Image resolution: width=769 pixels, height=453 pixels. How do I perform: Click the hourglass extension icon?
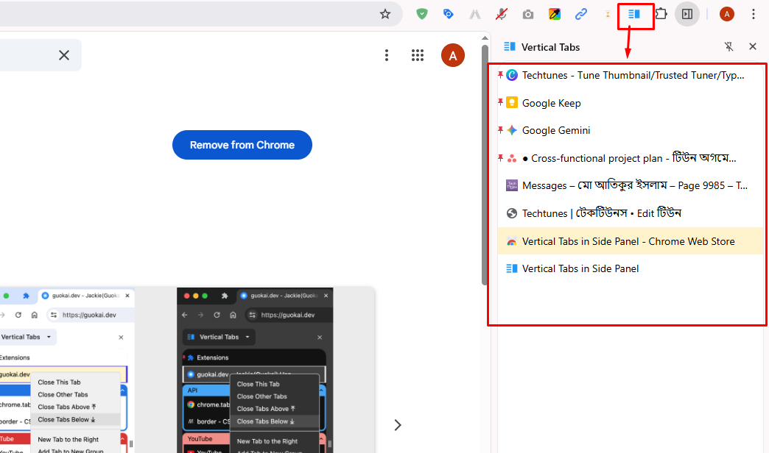[x=608, y=13]
